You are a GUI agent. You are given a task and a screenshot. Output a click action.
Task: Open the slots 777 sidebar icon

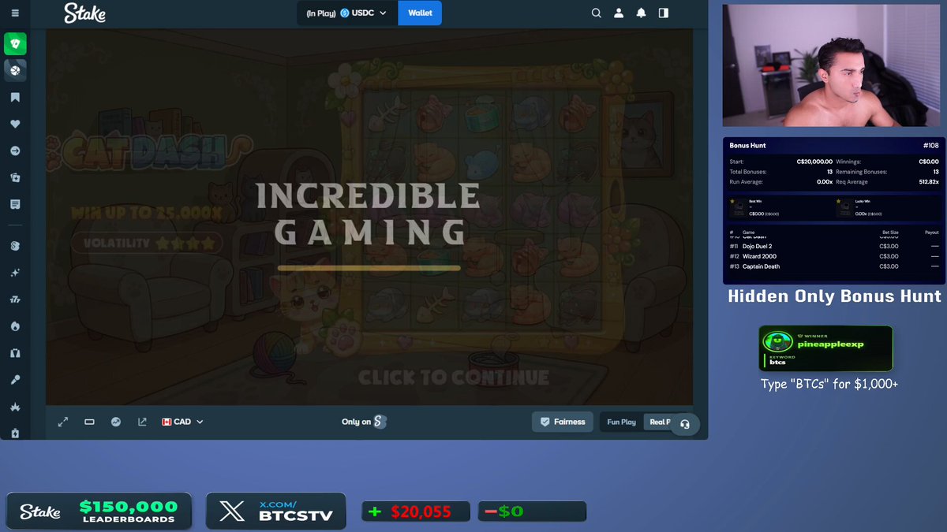(x=15, y=299)
